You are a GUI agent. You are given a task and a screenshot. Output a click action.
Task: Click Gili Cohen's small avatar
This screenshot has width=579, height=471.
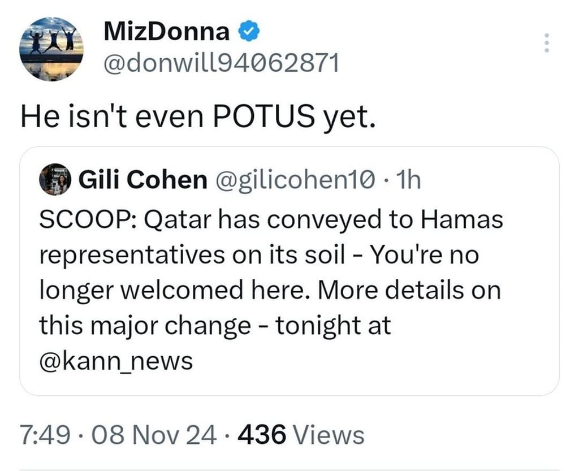click(54, 180)
